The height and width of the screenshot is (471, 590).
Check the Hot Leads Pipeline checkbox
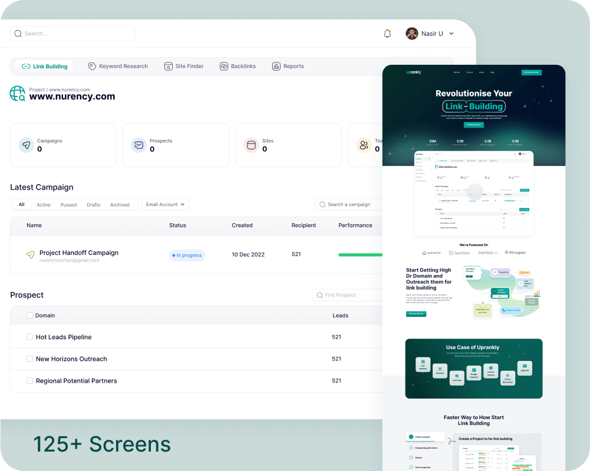(x=29, y=337)
